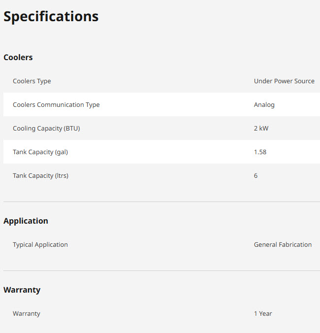Viewport: 320px width, 333px height.
Task: Click the Coolers Communication Type label
Action: [56, 104]
